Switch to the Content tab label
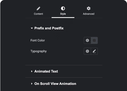 39,14
